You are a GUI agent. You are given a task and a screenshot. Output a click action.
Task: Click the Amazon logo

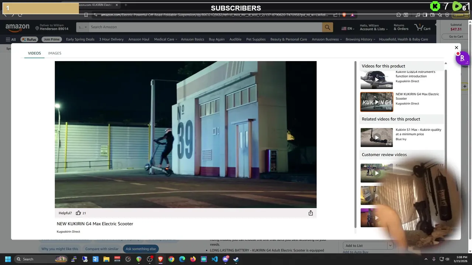[17, 27]
